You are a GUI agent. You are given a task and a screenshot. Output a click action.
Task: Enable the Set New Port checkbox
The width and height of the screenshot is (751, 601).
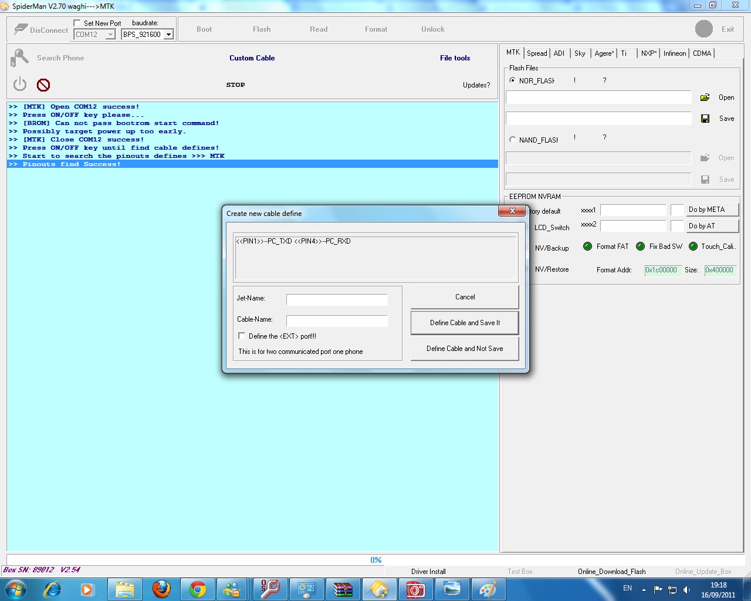[77, 23]
